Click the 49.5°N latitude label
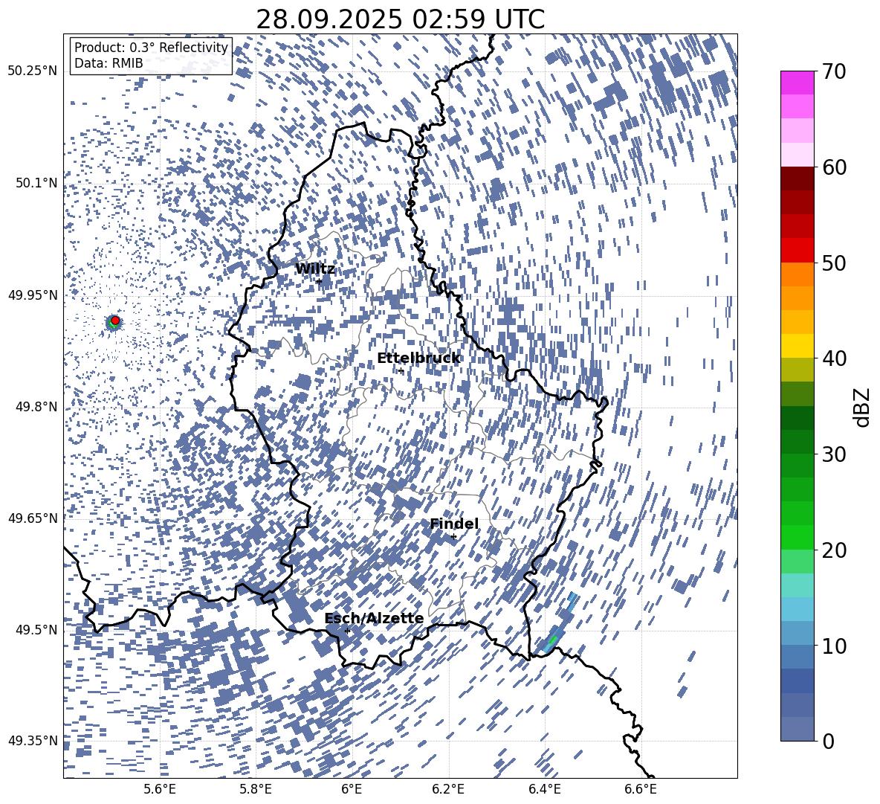 pyautogui.click(x=36, y=629)
